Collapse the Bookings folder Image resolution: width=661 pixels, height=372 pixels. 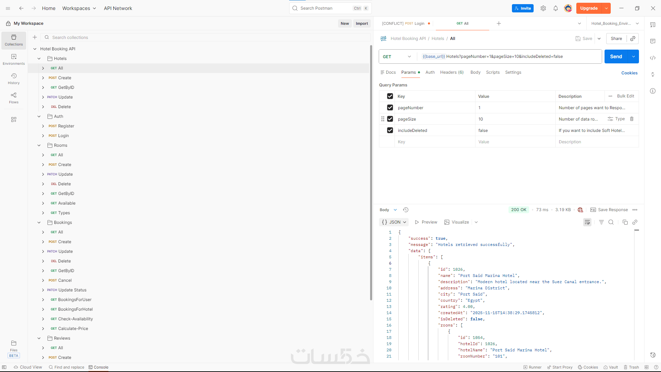(39, 223)
